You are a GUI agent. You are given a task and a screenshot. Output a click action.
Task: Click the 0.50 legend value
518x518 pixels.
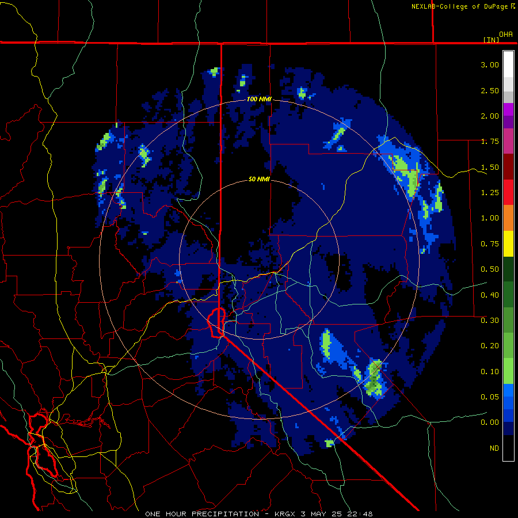[490, 269]
